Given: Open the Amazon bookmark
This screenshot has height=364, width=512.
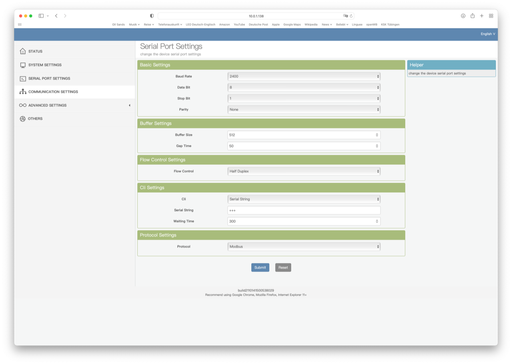Looking at the screenshot, I should pyautogui.click(x=224, y=24).
